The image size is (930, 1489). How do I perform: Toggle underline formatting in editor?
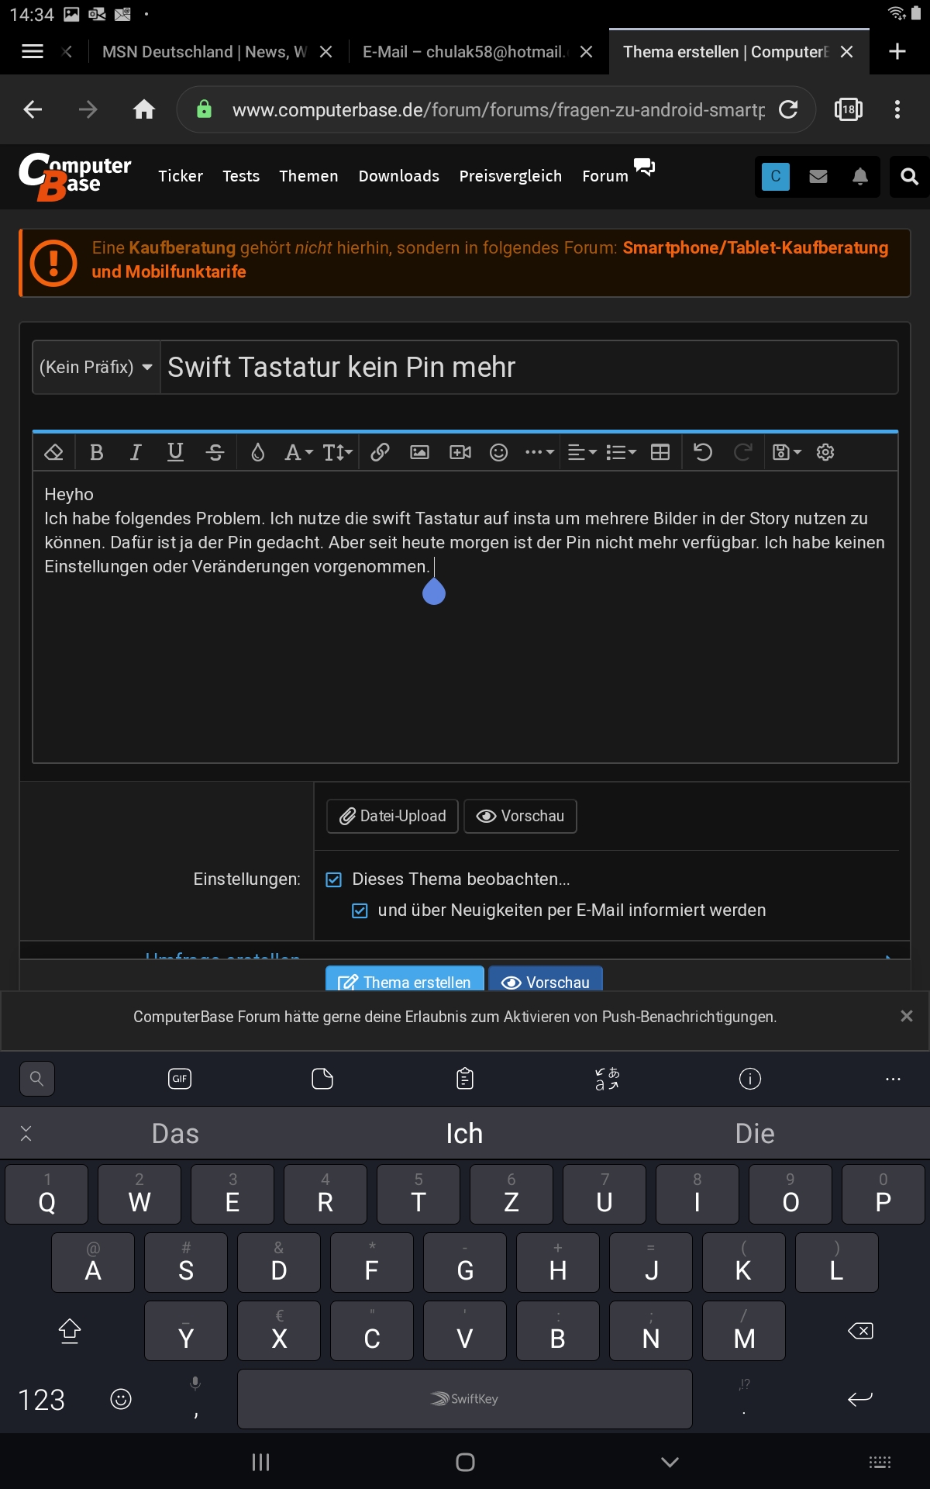pyautogui.click(x=176, y=452)
